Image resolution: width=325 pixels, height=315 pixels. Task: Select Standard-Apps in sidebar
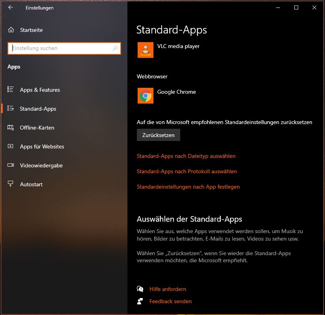click(x=38, y=109)
